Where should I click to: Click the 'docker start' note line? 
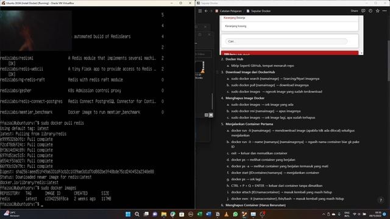(x=275, y=173)
